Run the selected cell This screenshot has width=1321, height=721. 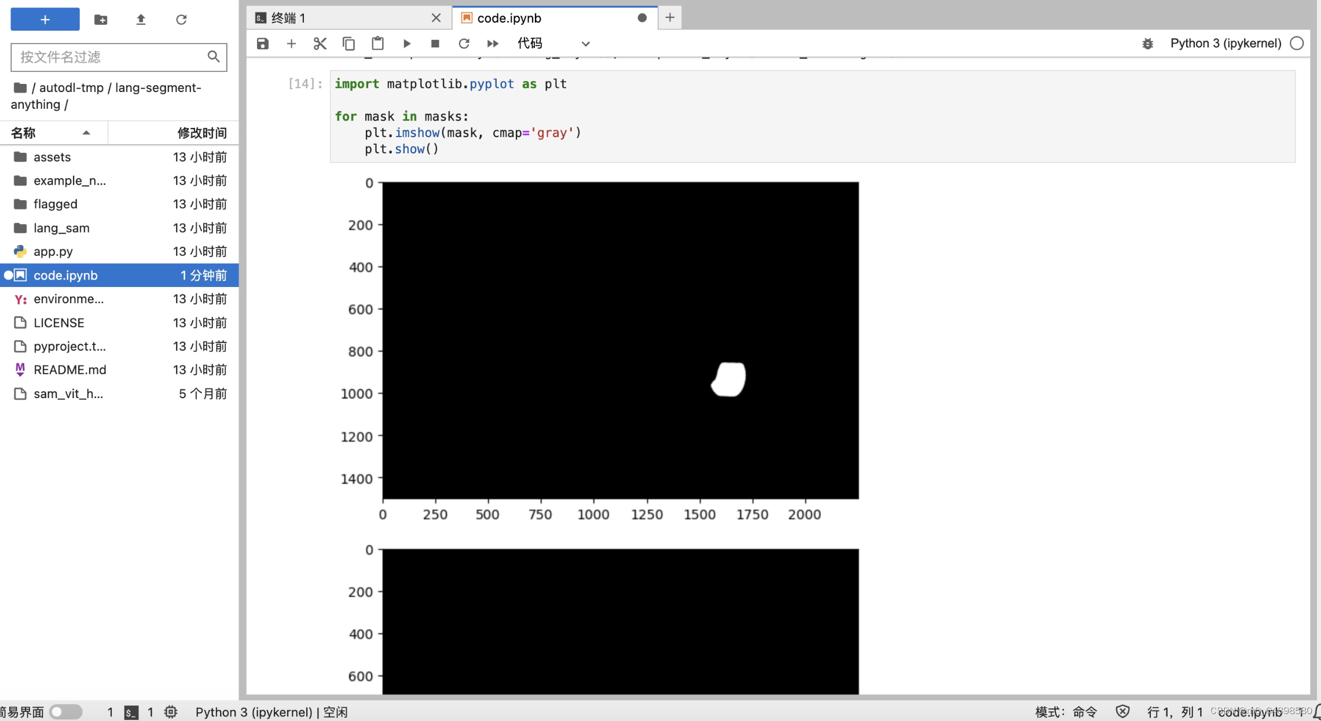point(407,43)
